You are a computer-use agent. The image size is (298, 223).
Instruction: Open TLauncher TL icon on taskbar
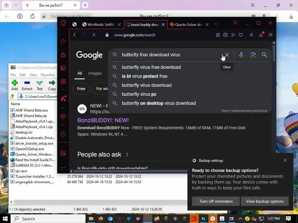point(203,219)
